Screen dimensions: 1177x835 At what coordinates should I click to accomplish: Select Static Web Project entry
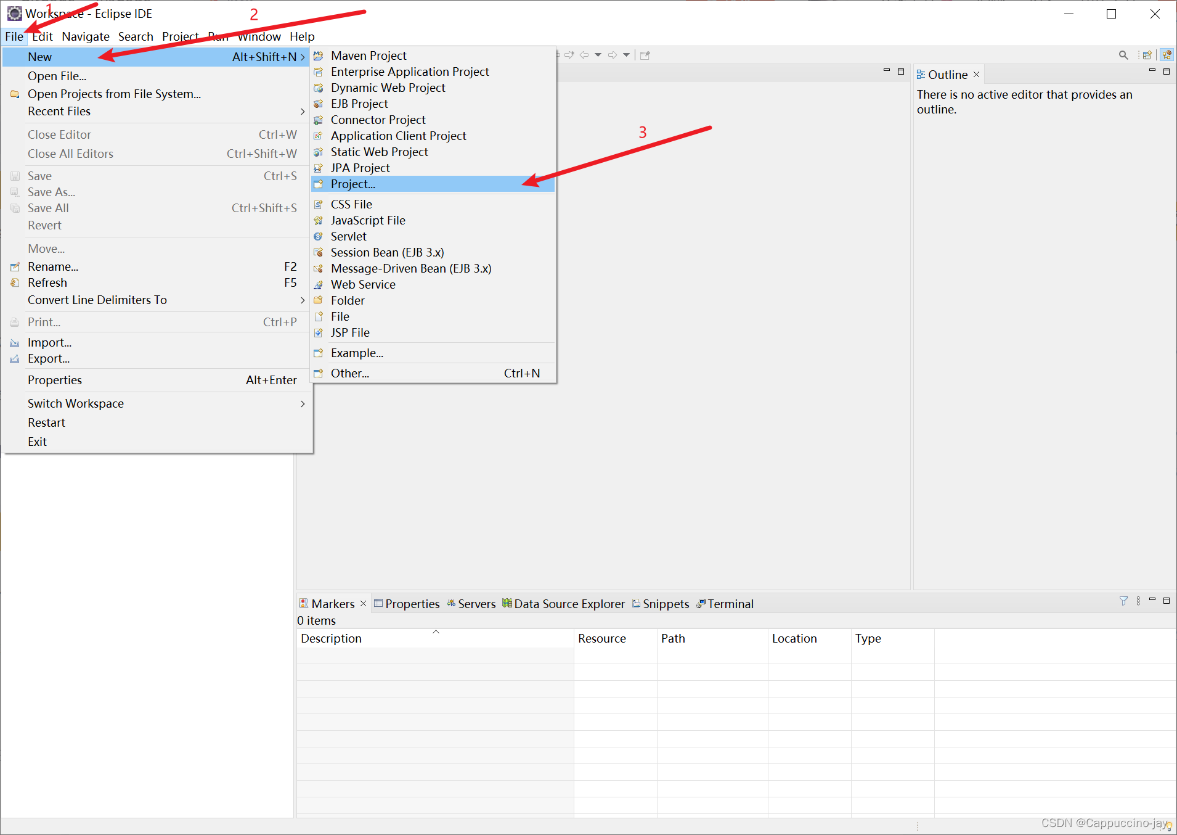point(434,152)
